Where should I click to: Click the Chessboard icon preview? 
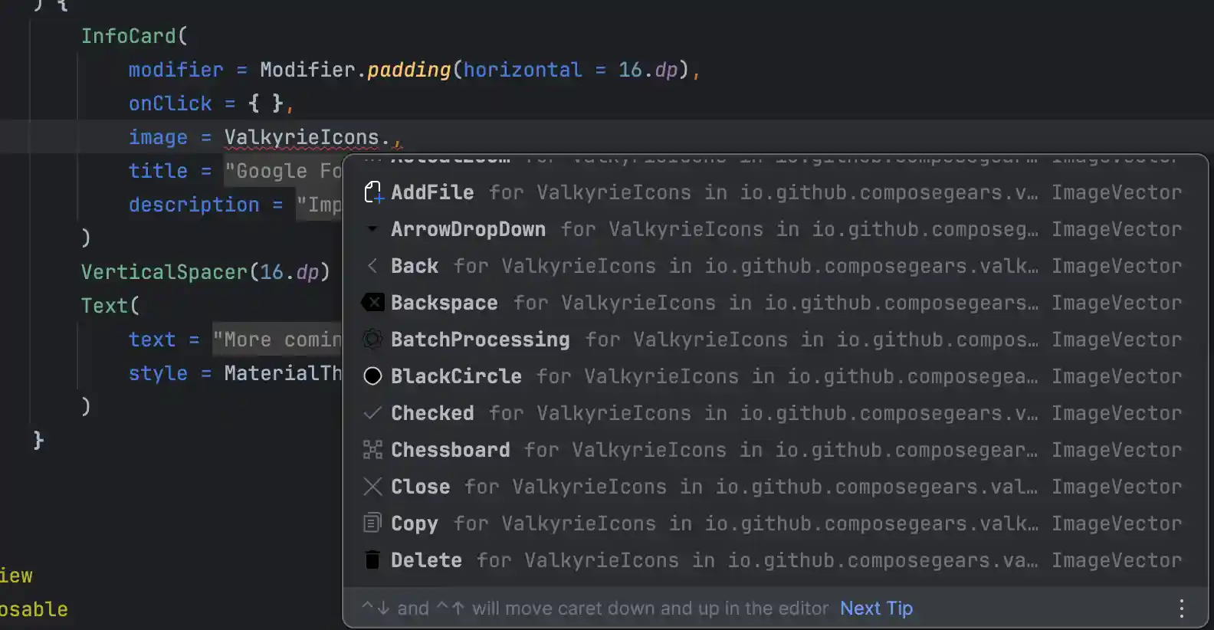tap(372, 450)
